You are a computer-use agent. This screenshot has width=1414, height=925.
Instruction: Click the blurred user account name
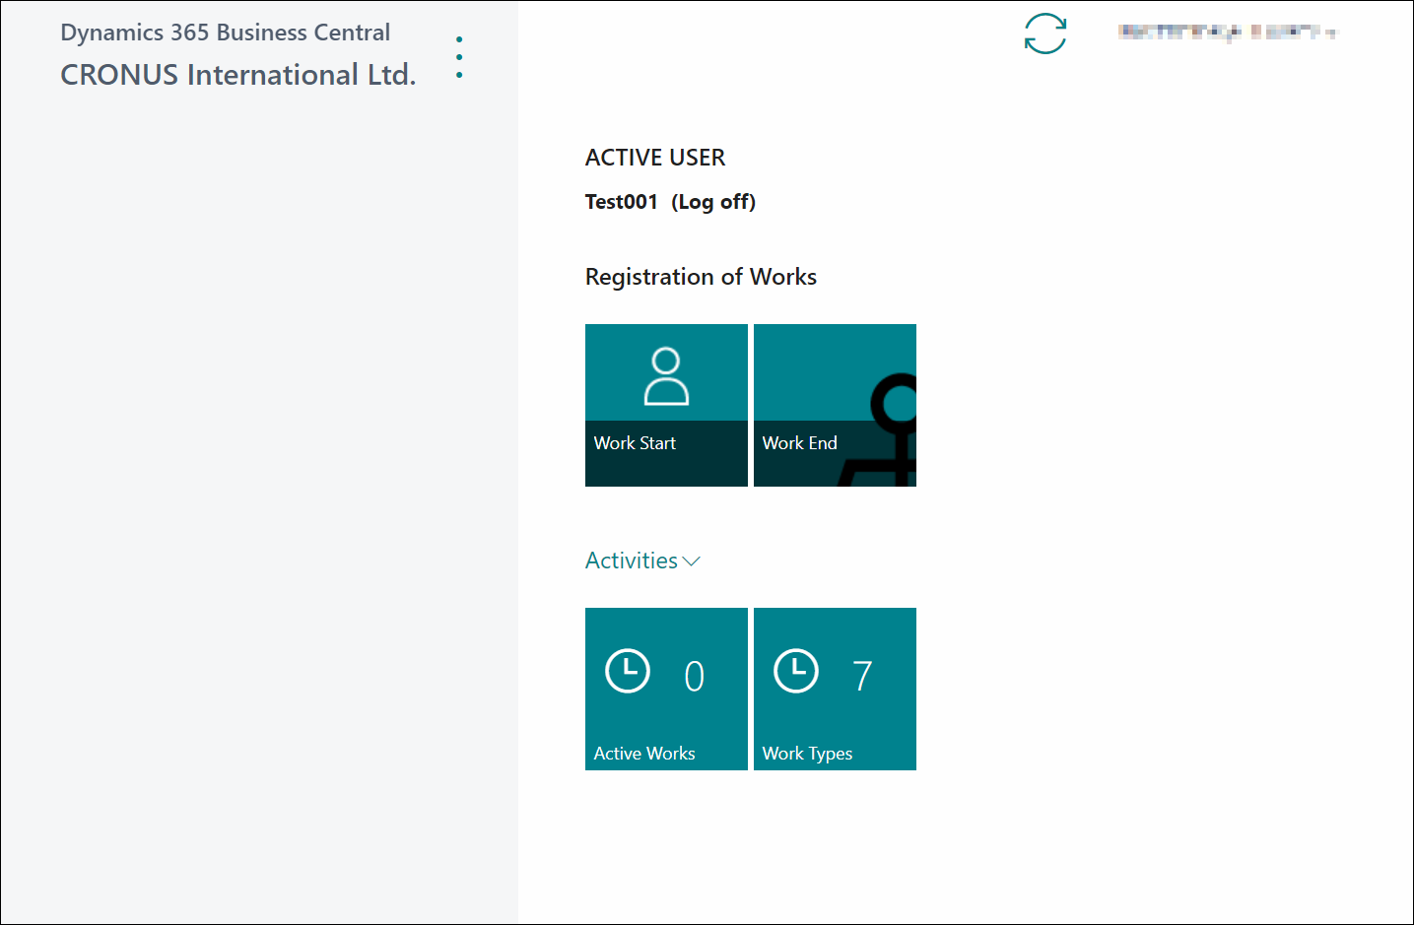point(1228,33)
